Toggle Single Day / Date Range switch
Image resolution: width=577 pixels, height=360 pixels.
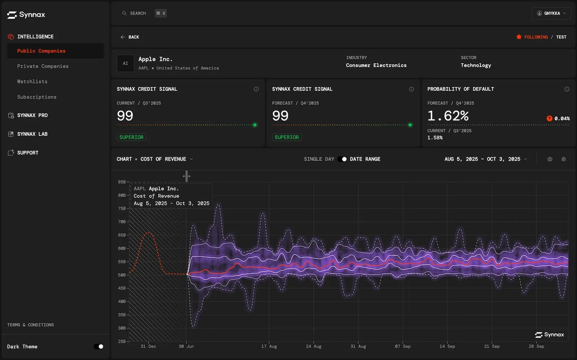click(x=342, y=159)
